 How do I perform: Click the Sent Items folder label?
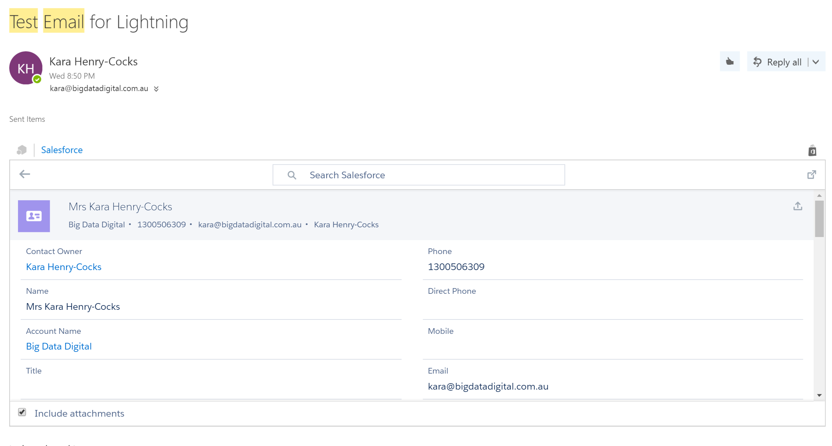pos(27,119)
